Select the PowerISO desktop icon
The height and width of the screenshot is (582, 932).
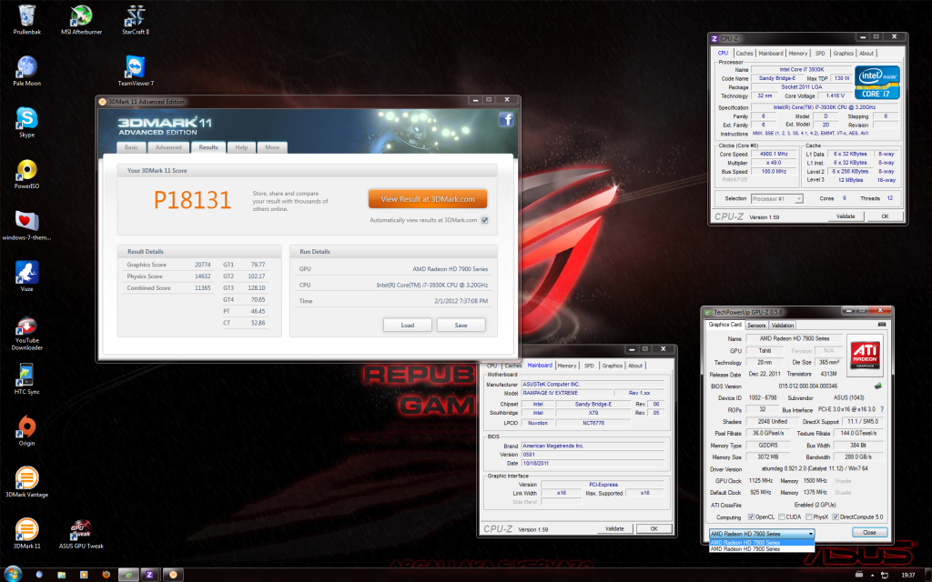pos(26,174)
